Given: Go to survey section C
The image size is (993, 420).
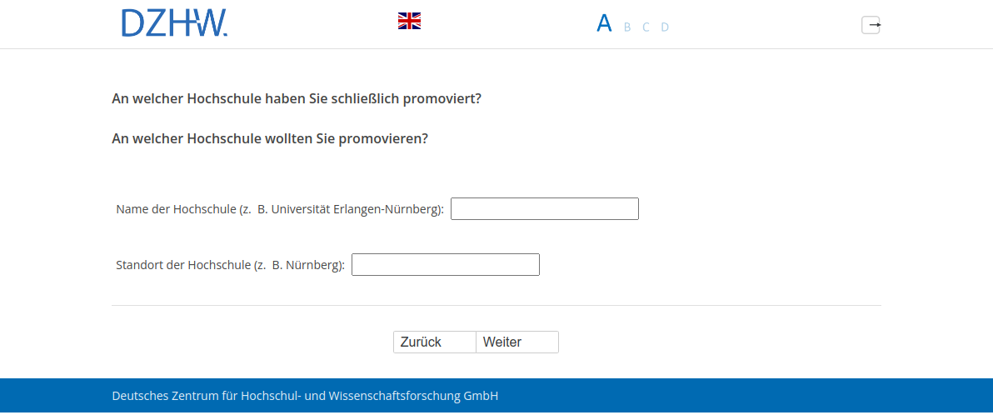Looking at the screenshot, I should coord(646,27).
